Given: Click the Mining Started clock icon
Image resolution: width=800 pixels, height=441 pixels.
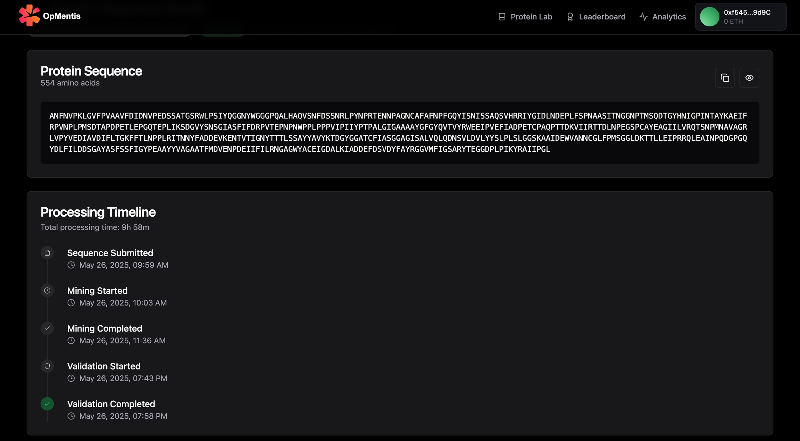Looking at the screenshot, I should tap(47, 291).
